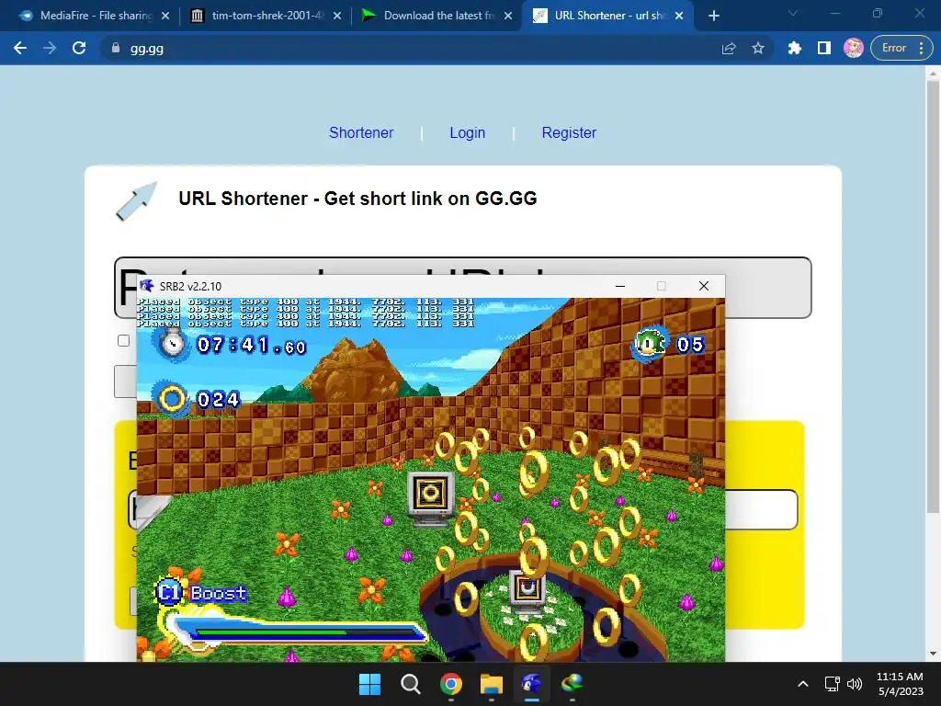The height and width of the screenshot is (706, 941).
Task: Switch to the tim-tom-shrek-2001 tab
Action: pos(266,16)
